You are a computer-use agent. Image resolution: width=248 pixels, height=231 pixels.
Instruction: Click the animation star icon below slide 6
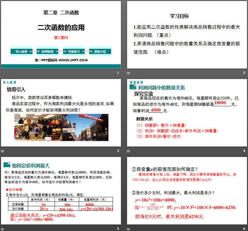click(x=129, y=229)
